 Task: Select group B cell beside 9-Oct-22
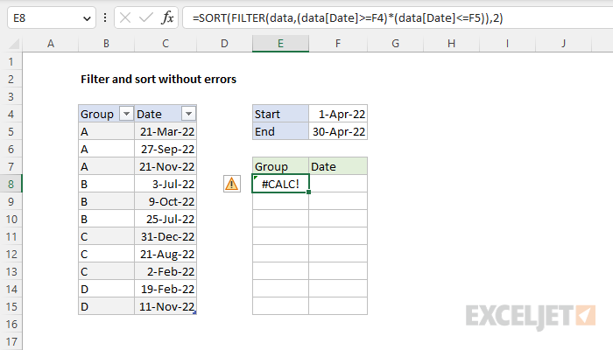tap(106, 201)
